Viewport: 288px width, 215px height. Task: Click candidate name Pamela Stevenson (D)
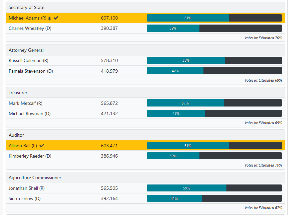click(31, 71)
